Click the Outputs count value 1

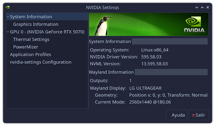point(130,81)
